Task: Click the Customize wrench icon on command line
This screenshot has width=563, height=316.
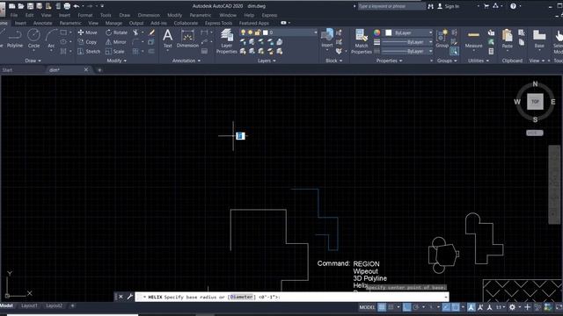Action: [x=130, y=297]
